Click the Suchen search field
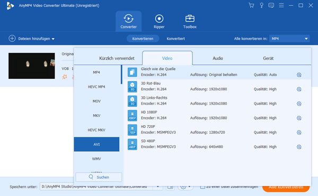 coord(99,177)
